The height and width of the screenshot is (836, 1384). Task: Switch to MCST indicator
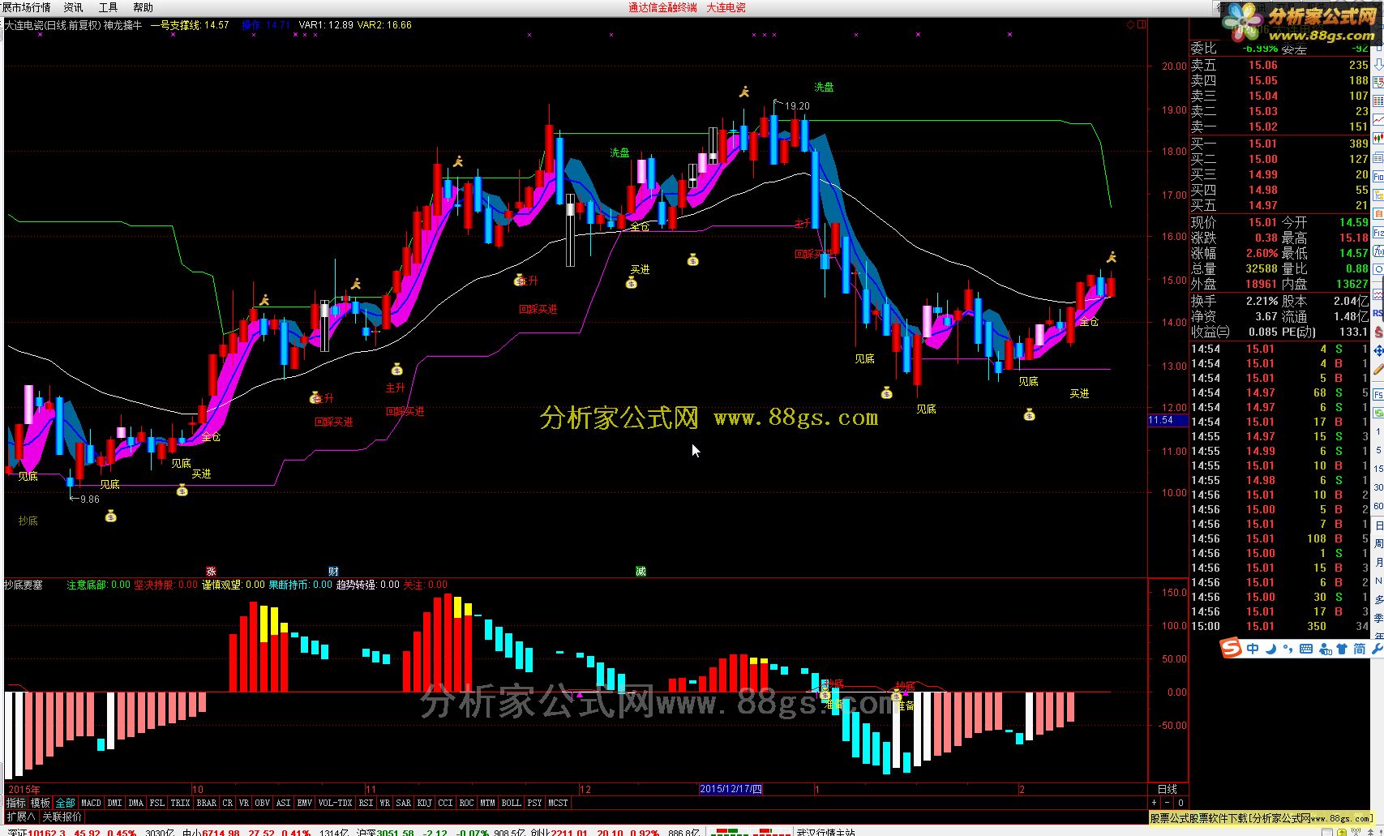tap(558, 803)
